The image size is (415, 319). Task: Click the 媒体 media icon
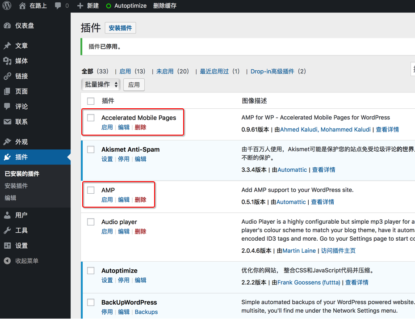tap(8, 61)
